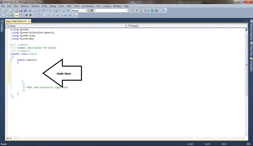Click the Open File folder icon
This screenshot has height=146, width=253.
tap(17, 10)
